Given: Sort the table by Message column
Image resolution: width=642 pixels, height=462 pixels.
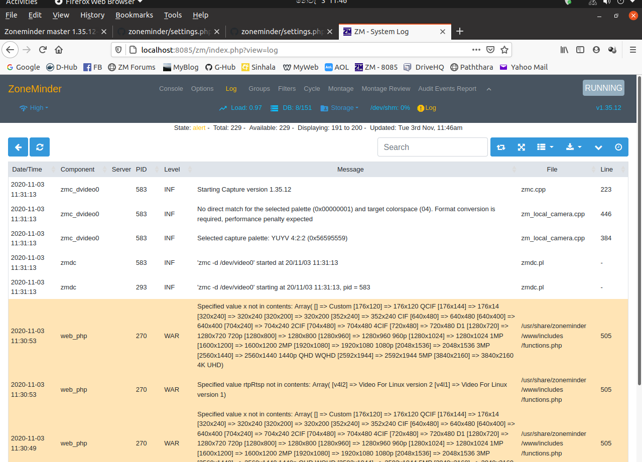Looking at the screenshot, I should click(x=356, y=170).
